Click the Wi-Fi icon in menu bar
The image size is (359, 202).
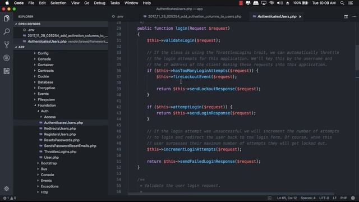pos(271,3)
